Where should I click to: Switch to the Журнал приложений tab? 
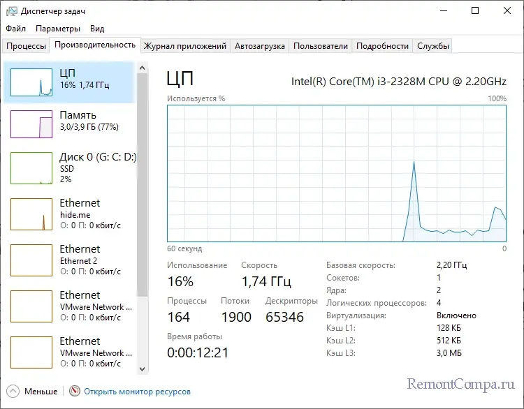(184, 46)
